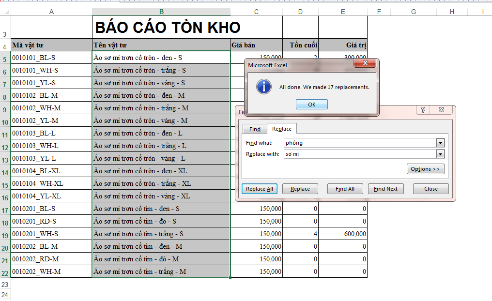The image size is (492, 301).
Task: Open the Find what dropdown arrow
Action: coord(440,143)
